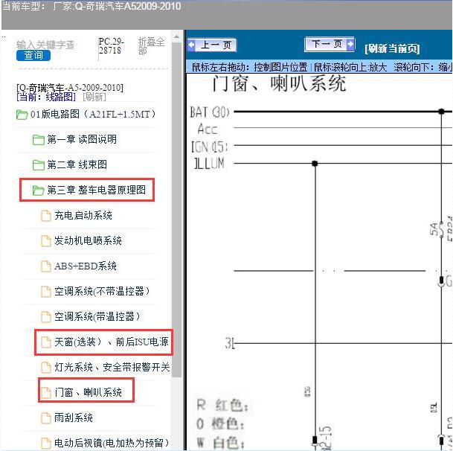453x451 pixels.
Task: Click document icon of 灯光系统、安全带报警开关
Action: [45, 368]
